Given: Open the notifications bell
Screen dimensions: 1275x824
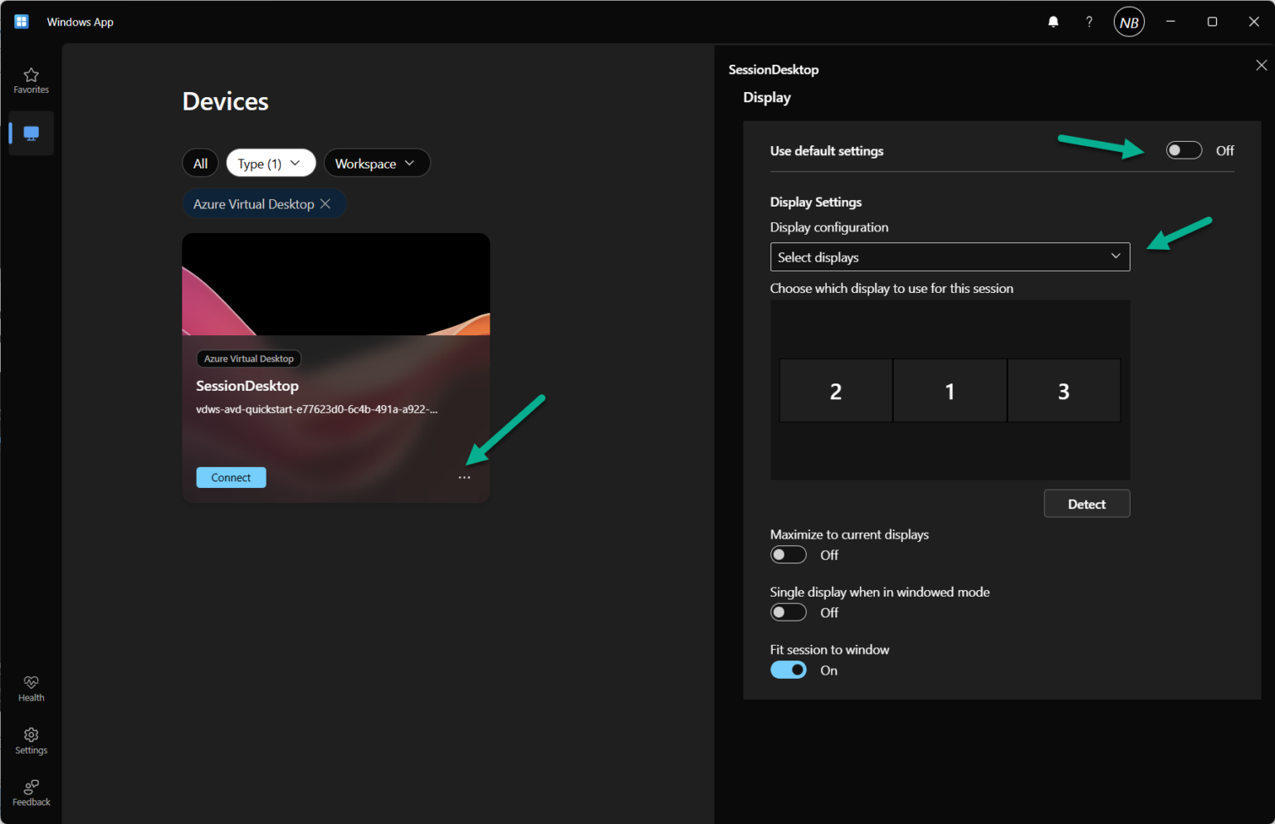Looking at the screenshot, I should 1053,22.
